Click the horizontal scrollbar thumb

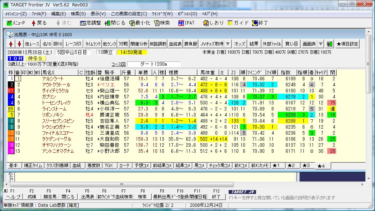(122, 184)
